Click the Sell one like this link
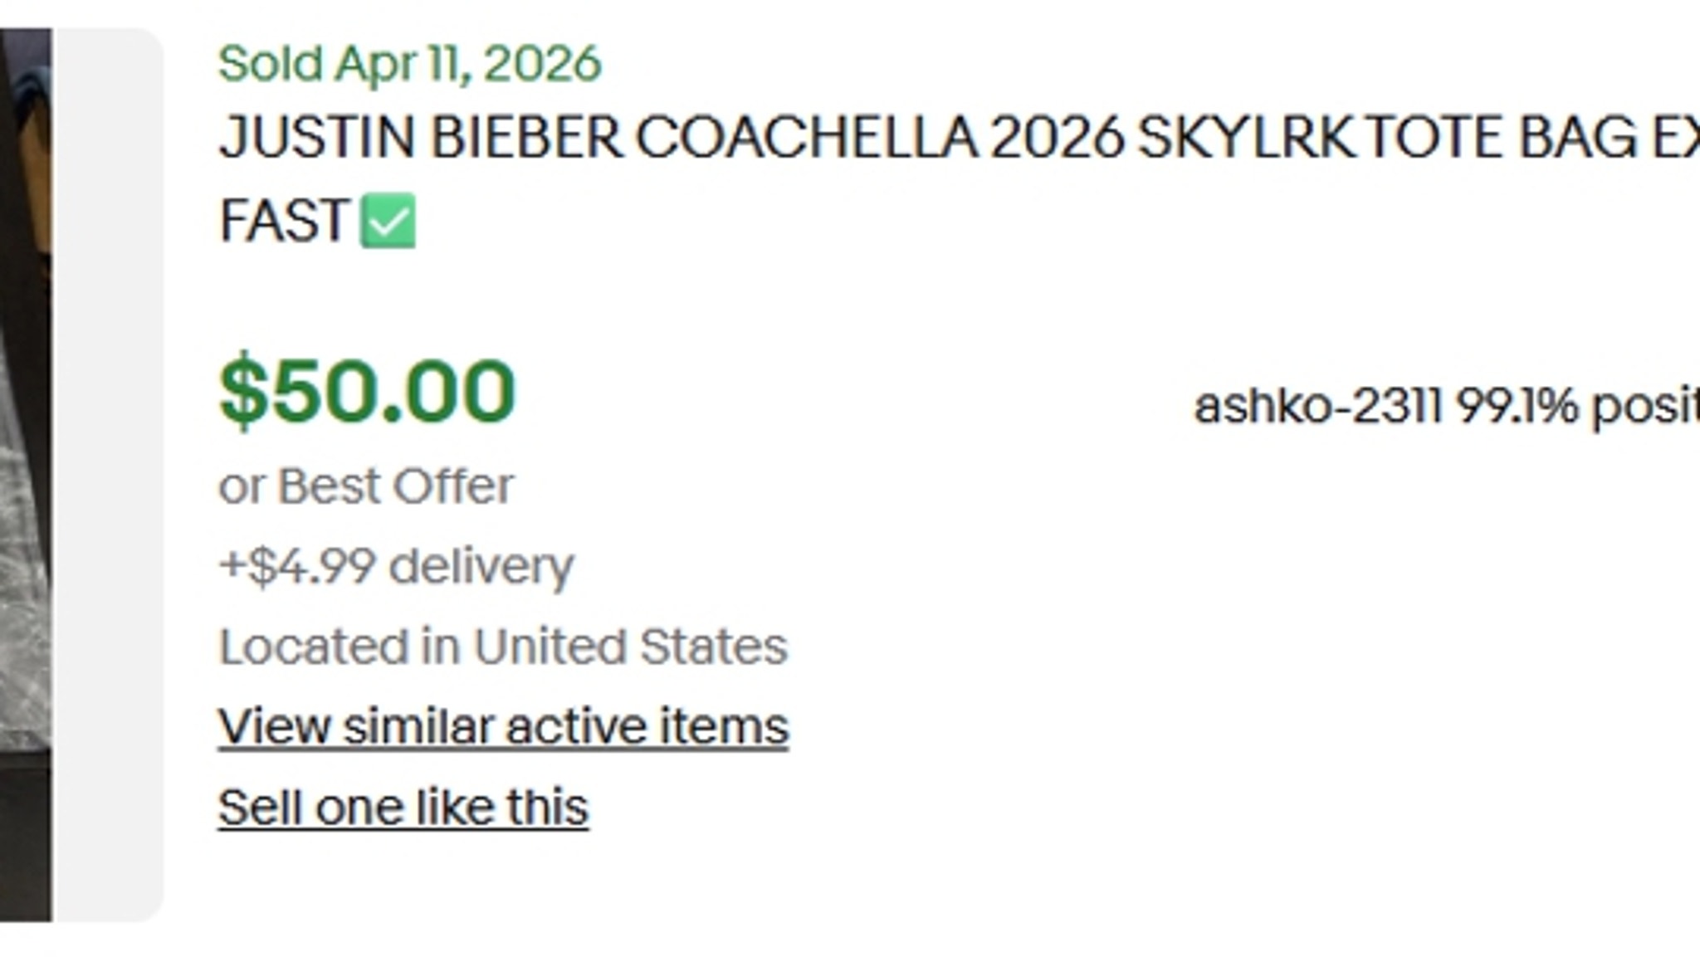 pyautogui.click(x=403, y=808)
